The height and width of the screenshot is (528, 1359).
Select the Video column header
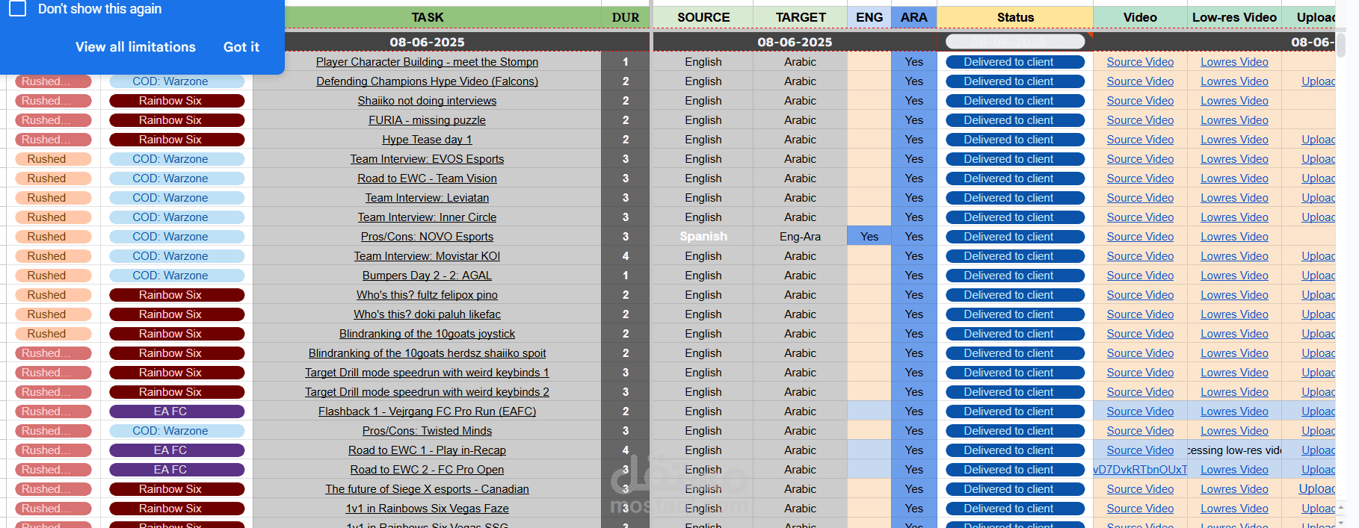[x=1140, y=17]
